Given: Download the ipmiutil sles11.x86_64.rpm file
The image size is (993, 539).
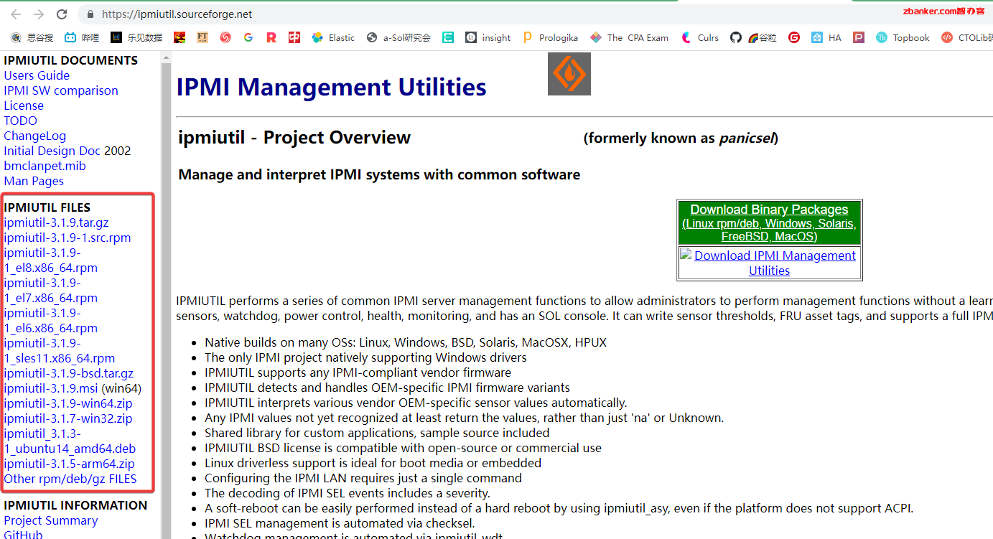Looking at the screenshot, I should [x=59, y=351].
